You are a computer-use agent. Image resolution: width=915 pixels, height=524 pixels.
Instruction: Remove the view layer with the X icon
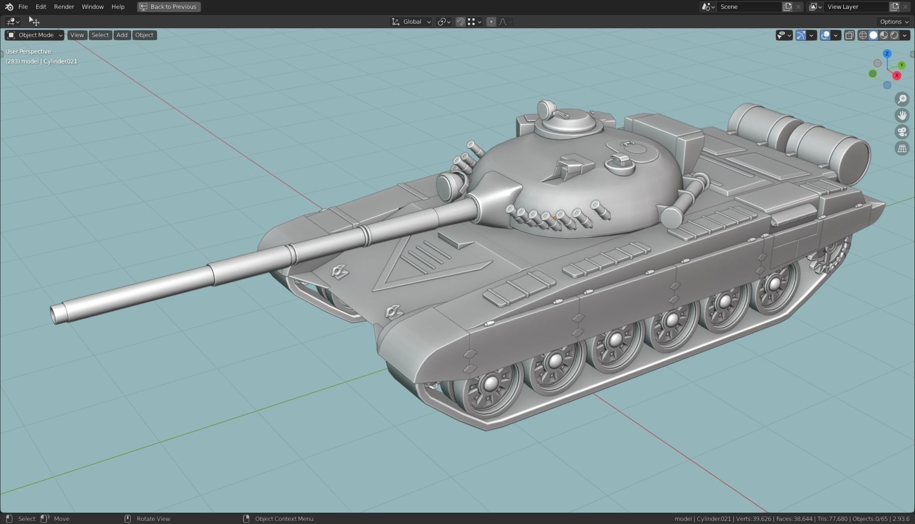[906, 7]
